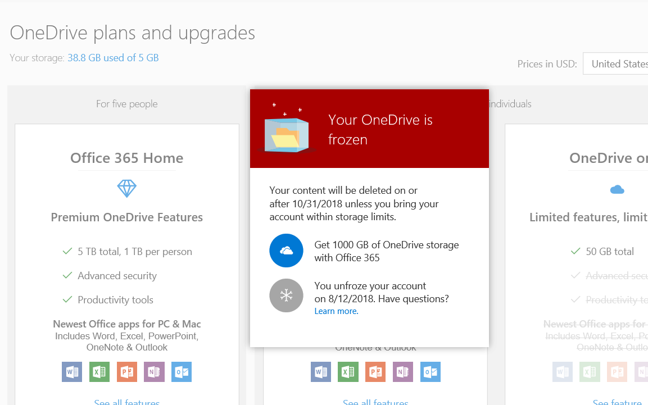Click Newest Office apps for PC & Mac heading
This screenshot has width=648, height=405.
(127, 324)
